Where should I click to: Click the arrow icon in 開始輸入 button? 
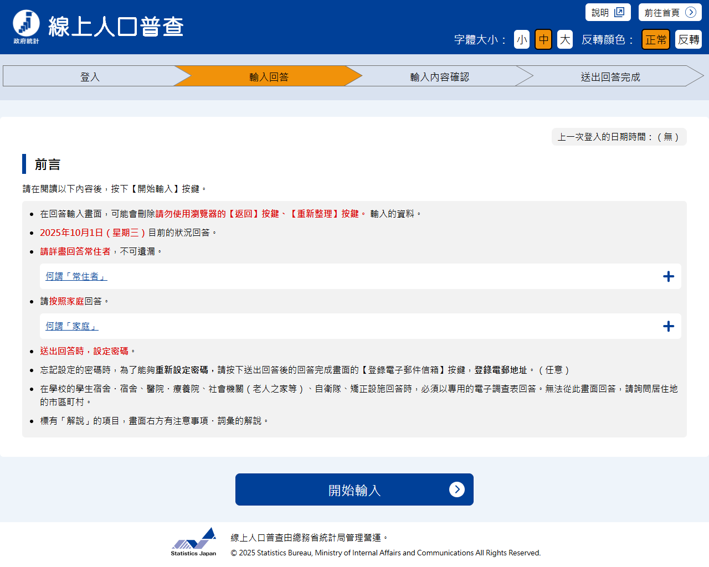pyautogui.click(x=456, y=489)
